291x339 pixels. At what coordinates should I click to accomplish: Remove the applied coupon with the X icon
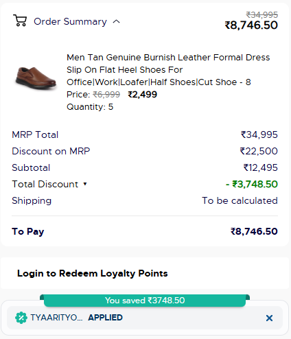269,318
